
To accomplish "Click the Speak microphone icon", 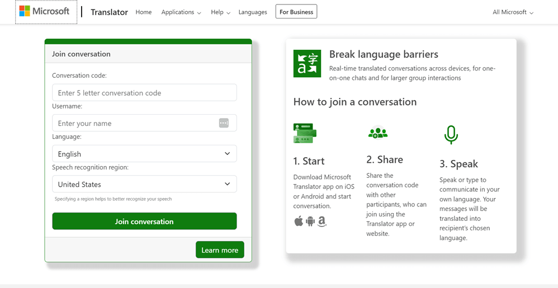I will pos(451,135).
